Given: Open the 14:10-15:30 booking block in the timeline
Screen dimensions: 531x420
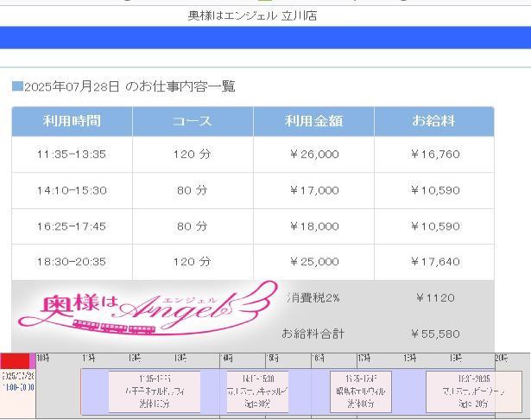Looking at the screenshot, I should 257,391.
